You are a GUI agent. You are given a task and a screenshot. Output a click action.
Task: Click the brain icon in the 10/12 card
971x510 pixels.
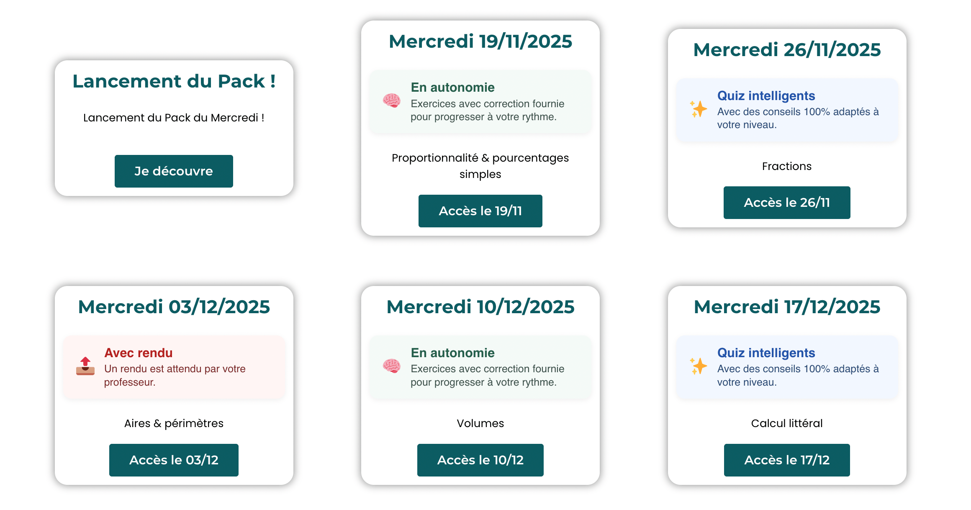[392, 366]
